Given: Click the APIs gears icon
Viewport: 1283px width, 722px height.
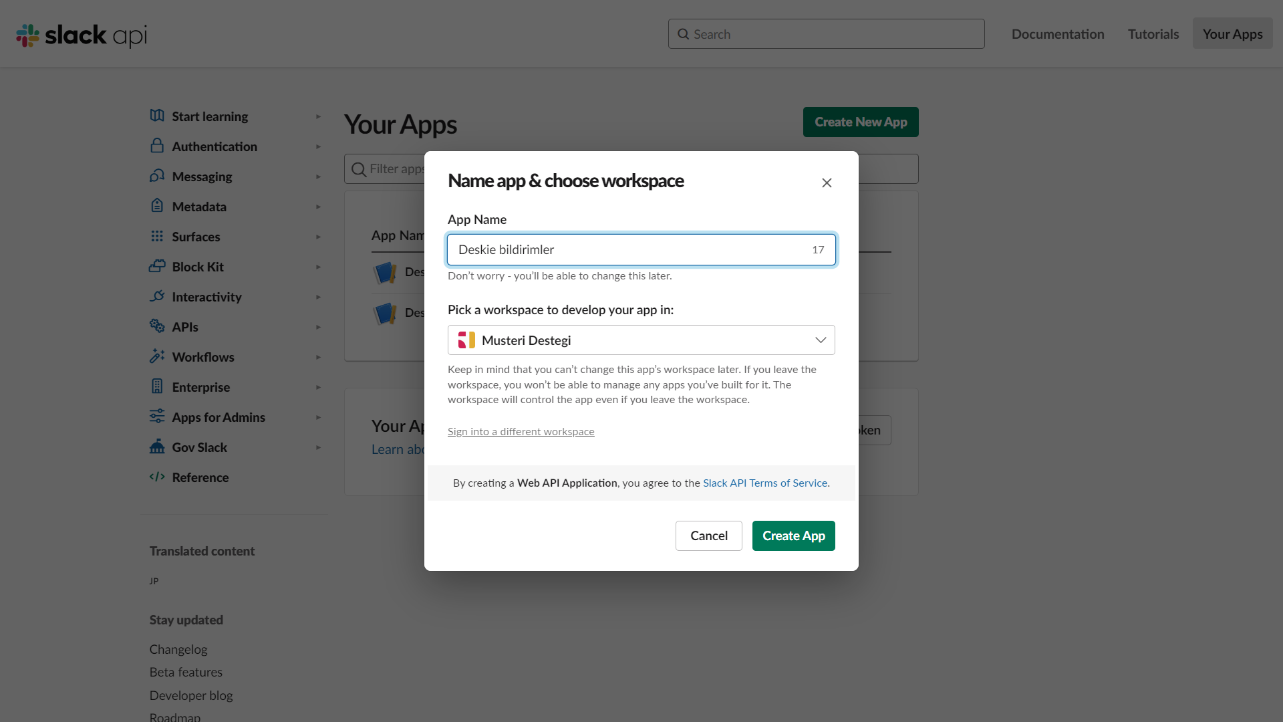Looking at the screenshot, I should [157, 326].
